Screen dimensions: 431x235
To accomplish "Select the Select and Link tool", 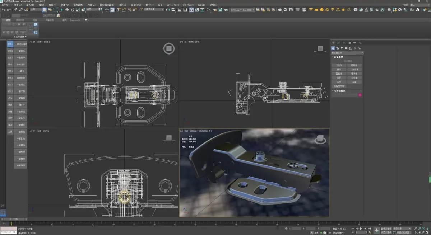I will click(x=15, y=10).
